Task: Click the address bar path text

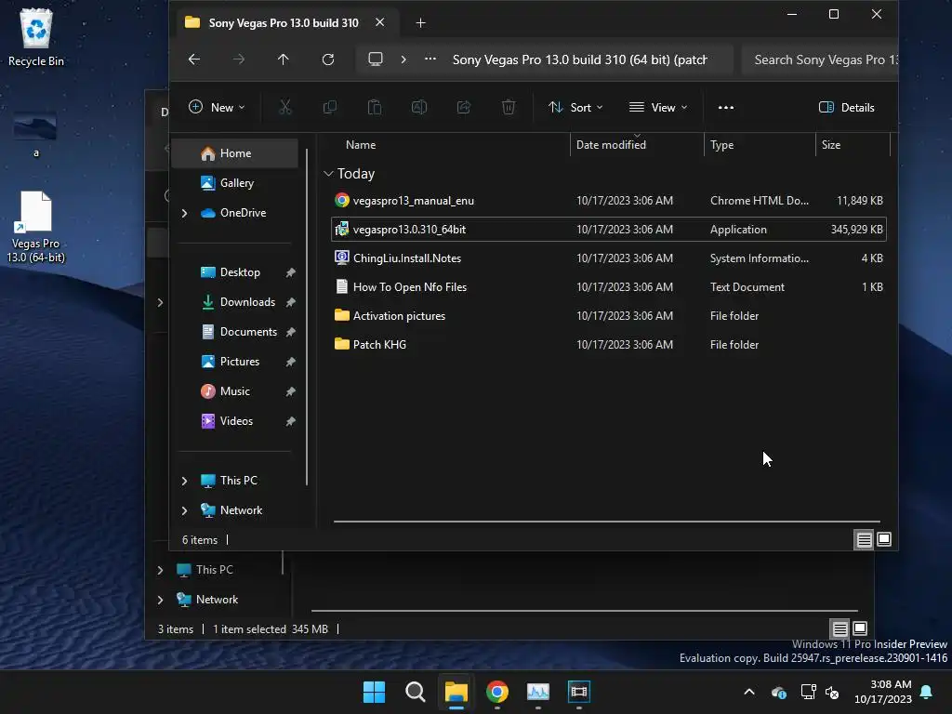Action: pyautogui.click(x=579, y=59)
